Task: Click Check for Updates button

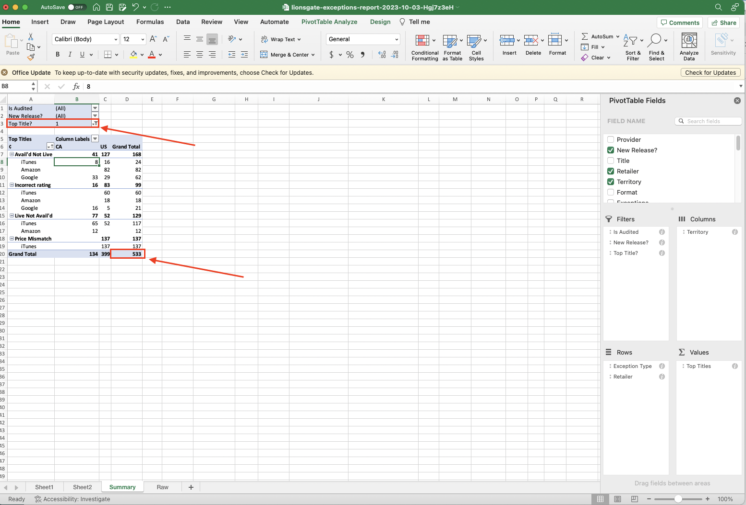Action: [710, 73]
